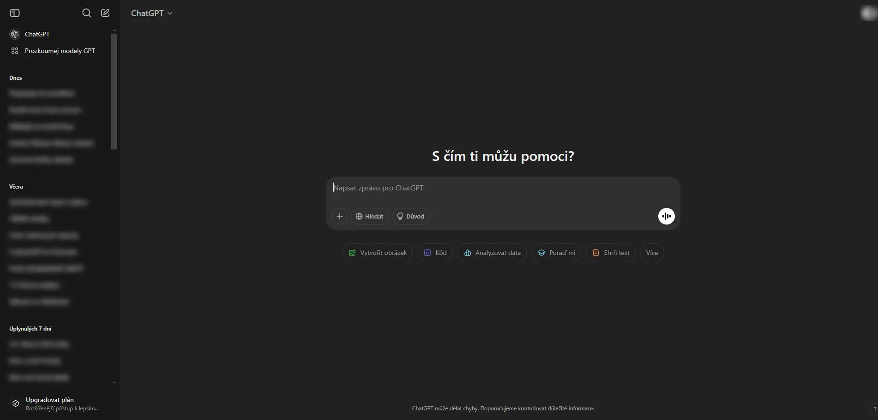Choose the Poraď mi suggestion

pos(556,253)
